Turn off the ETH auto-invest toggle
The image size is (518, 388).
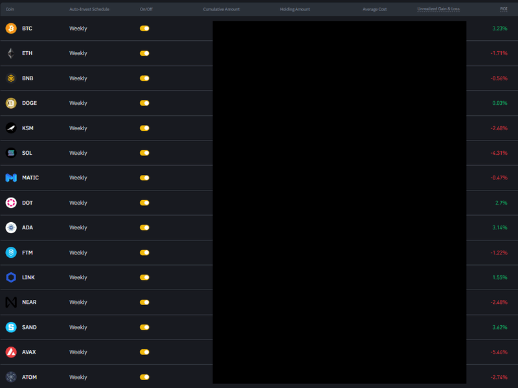(x=144, y=53)
